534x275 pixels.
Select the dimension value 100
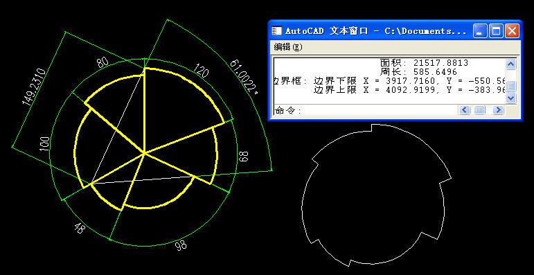click(x=44, y=145)
